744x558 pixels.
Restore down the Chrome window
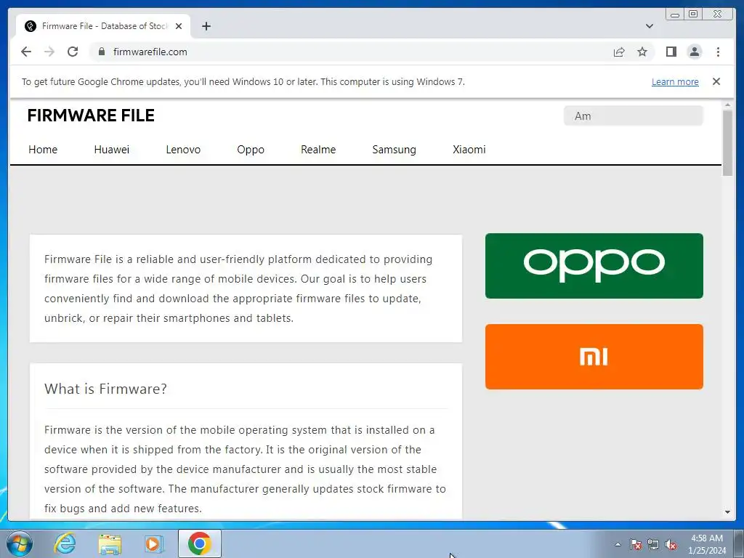pos(693,15)
